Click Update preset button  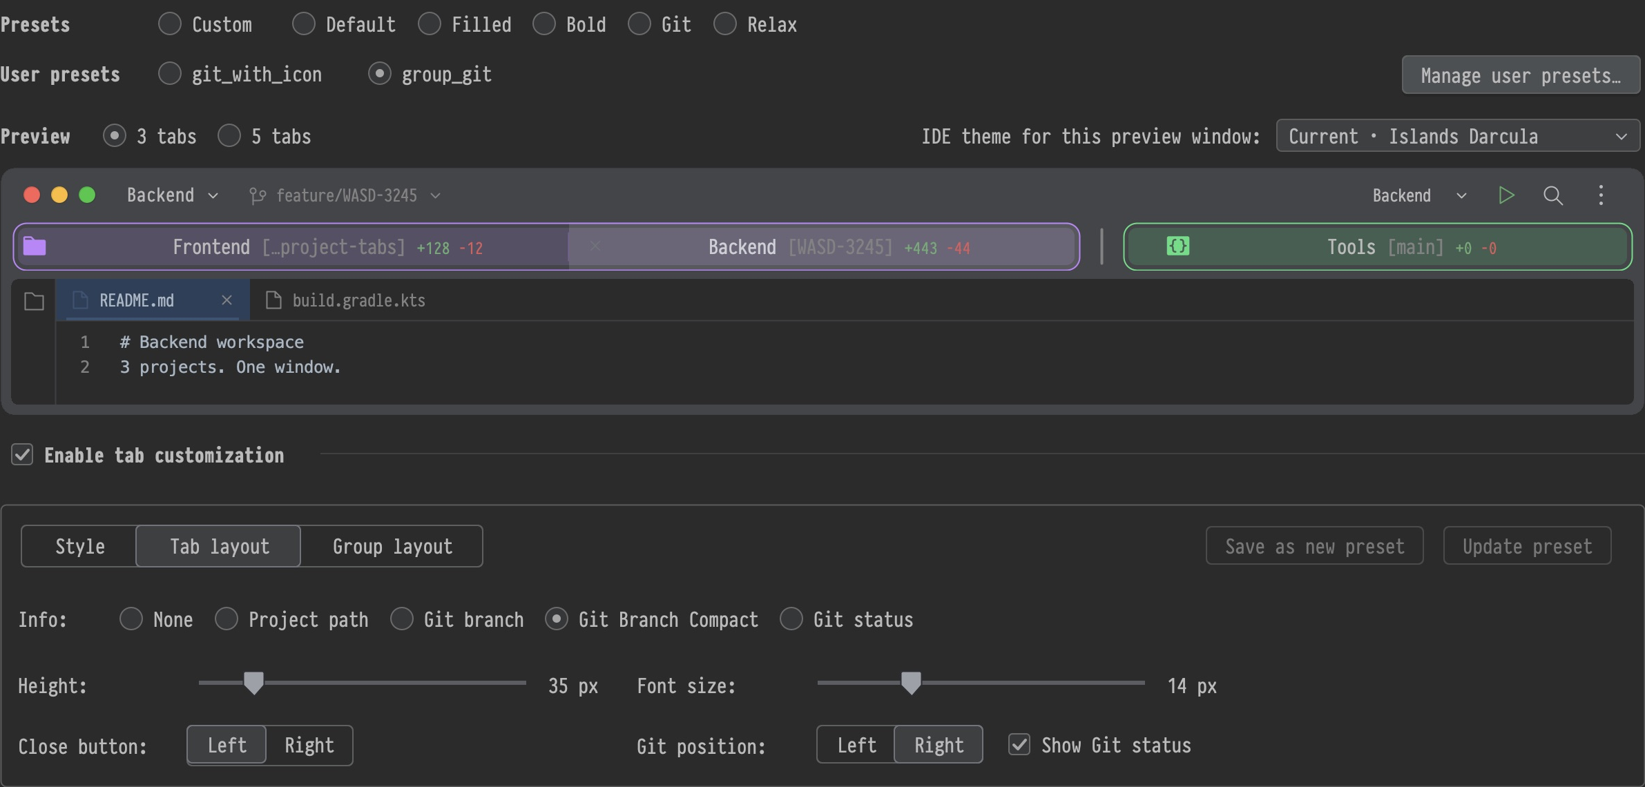coord(1527,546)
